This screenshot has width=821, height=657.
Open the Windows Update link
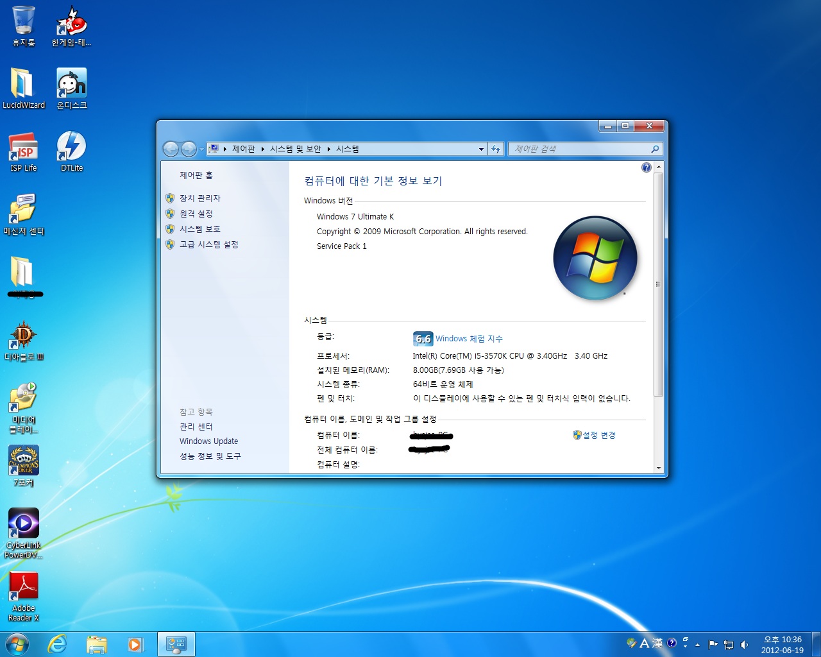tap(209, 441)
